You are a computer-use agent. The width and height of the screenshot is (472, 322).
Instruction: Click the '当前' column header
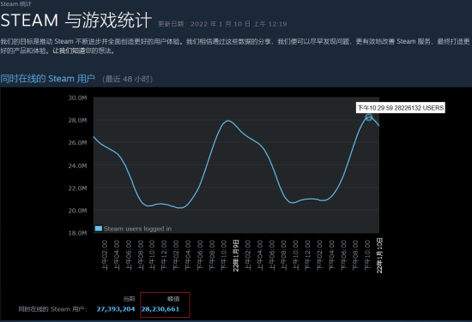point(129,299)
